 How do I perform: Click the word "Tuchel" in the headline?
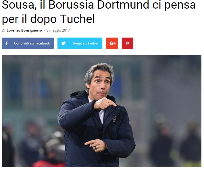(x=77, y=19)
